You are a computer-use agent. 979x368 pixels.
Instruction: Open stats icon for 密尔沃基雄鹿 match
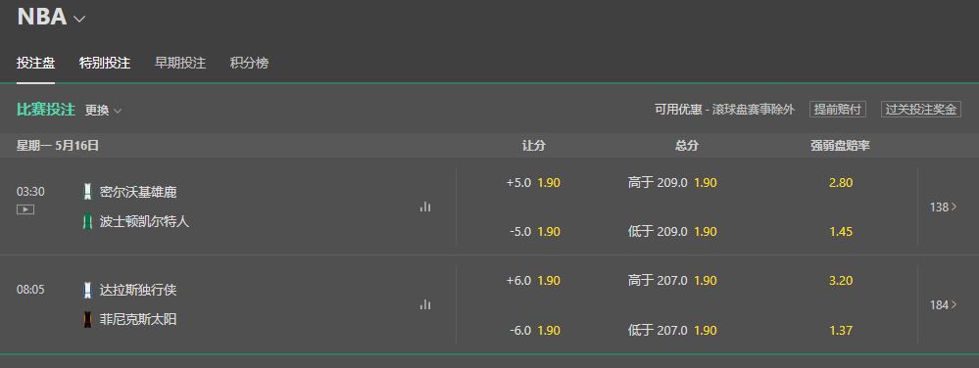click(x=425, y=207)
